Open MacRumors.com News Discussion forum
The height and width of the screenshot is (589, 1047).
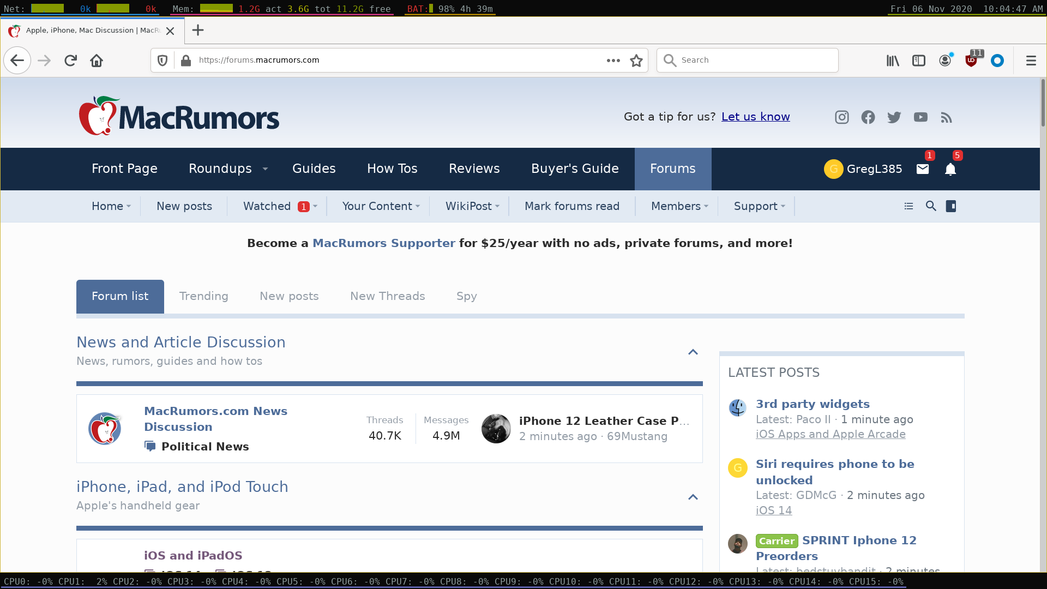pyautogui.click(x=215, y=419)
